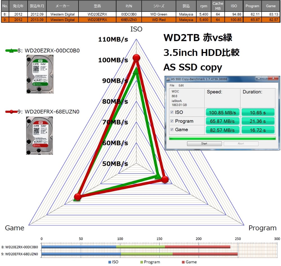Click the blue ISO bar segment for WD20EZRX-00DC0B0
Viewport: 281px width, 266px height.
[x=79, y=247]
